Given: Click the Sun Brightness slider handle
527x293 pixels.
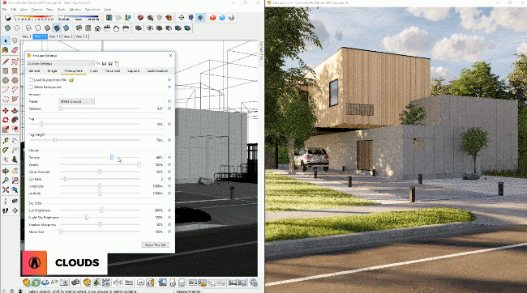Looking at the screenshot, I should point(101,210).
